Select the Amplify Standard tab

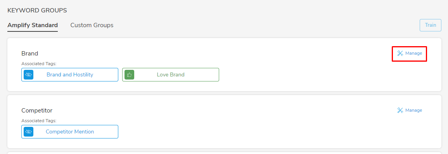33,25
